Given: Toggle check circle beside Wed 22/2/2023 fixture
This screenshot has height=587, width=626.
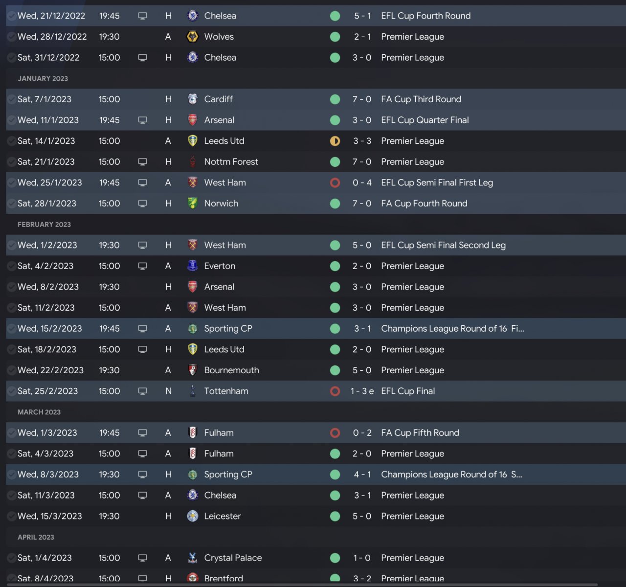Looking at the screenshot, I should tap(11, 370).
